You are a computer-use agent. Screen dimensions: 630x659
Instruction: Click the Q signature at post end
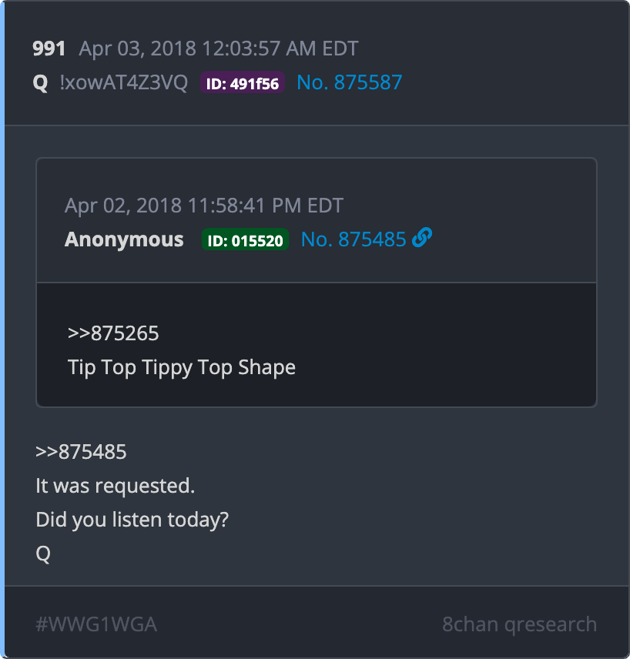tap(43, 554)
